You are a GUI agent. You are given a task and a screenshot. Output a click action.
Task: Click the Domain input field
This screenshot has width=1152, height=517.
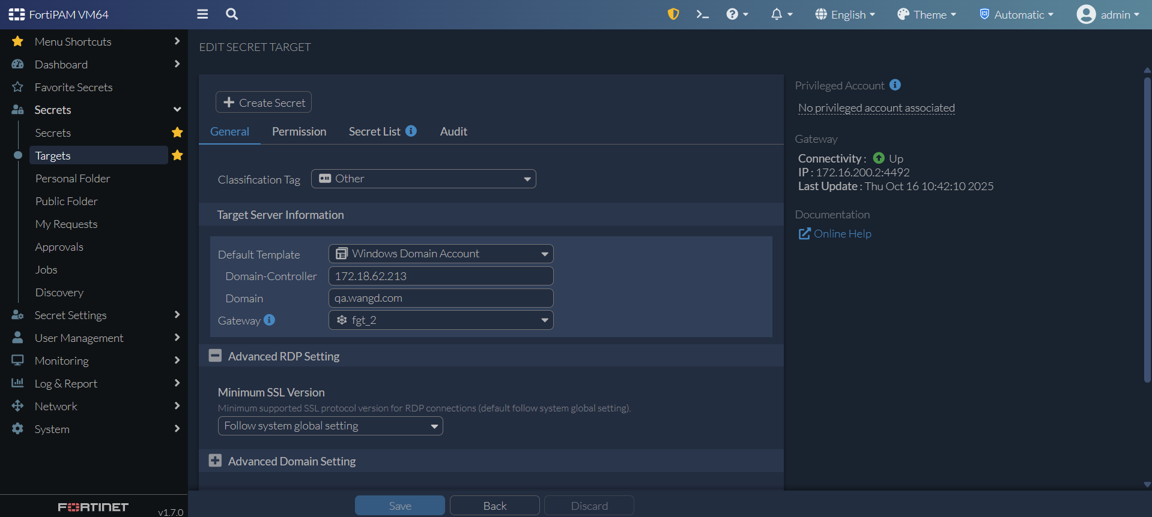[x=441, y=298]
